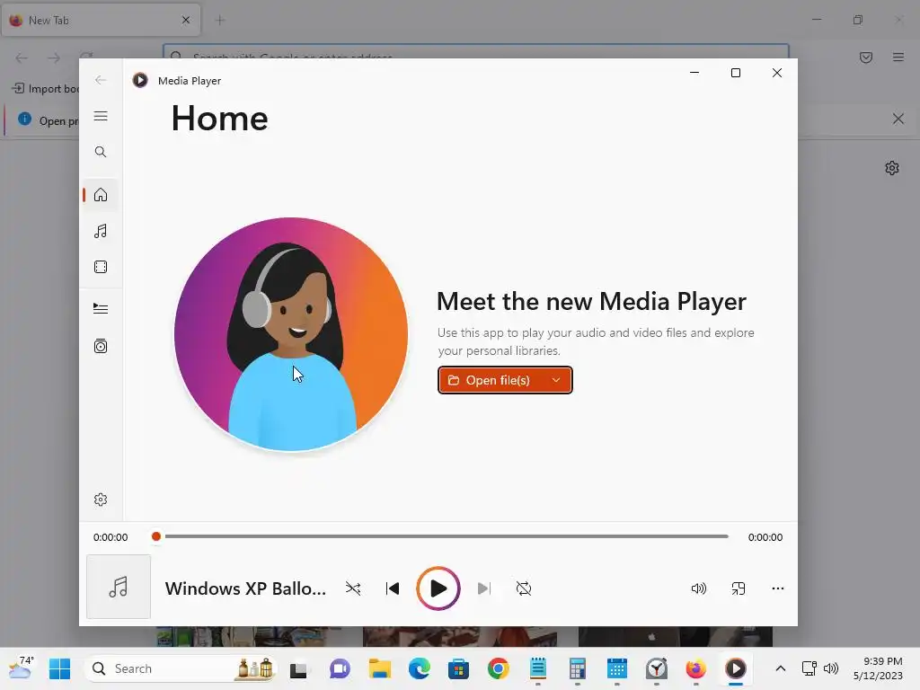Show hidden system tray icons

[x=781, y=668]
